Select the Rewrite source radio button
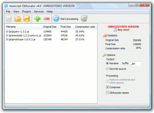154x113 pixels. [x=107, y=69]
